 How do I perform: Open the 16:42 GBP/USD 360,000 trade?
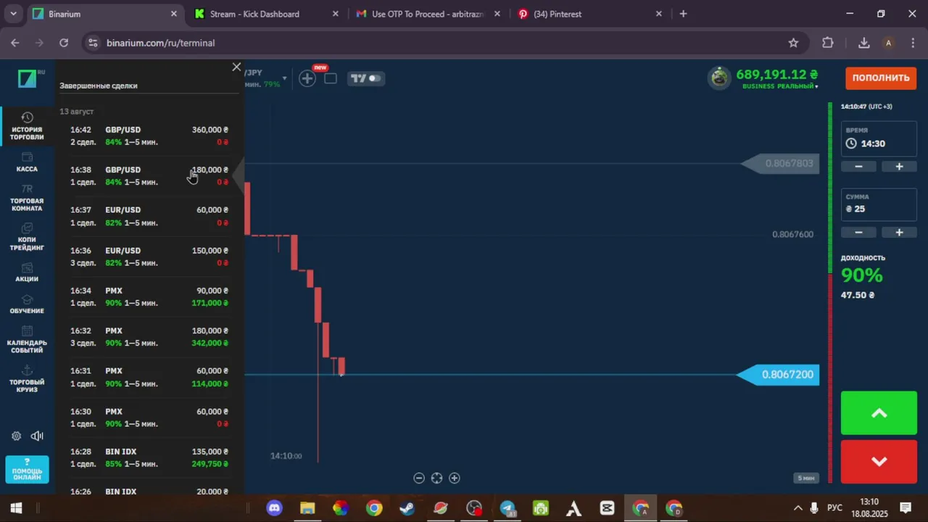tap(149, 136)
